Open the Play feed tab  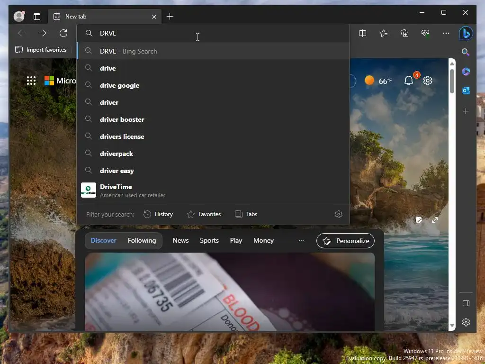click(x=236, y=240)
